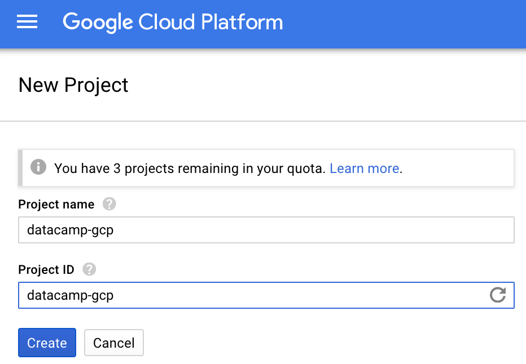
Task: Regenerate the Project ID with refresh icon
Action: point(497,295)
